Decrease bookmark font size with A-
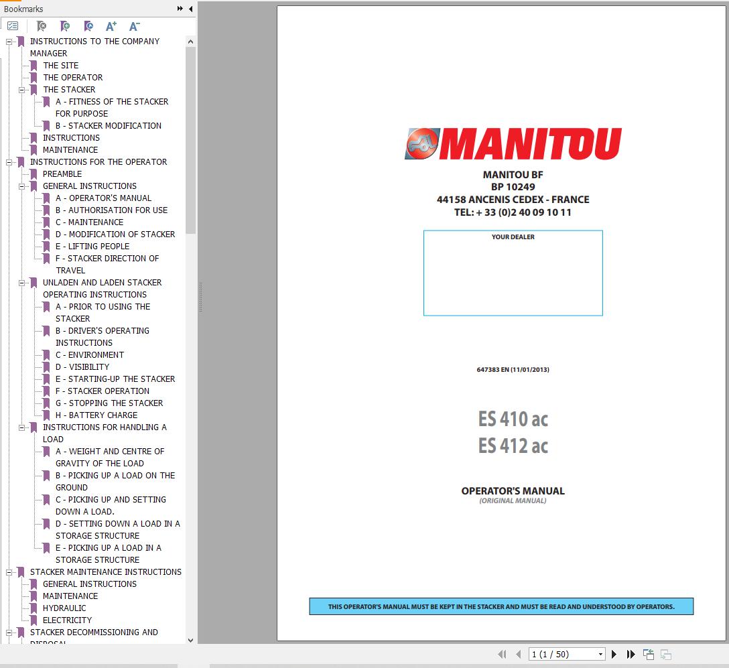Viewport: 729px width, 668px height. (x=134, y=26)
